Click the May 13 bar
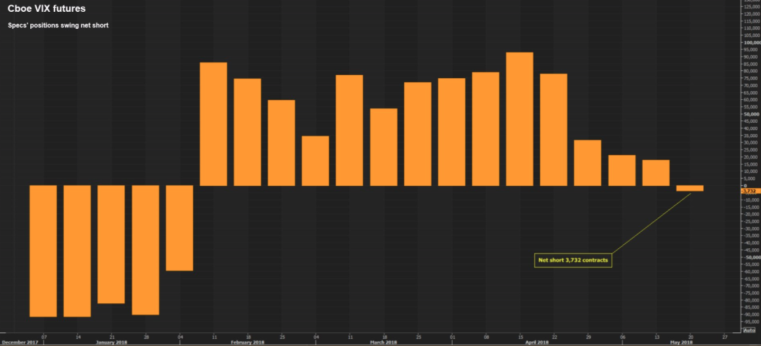This screenshot has width=761, height=346. tap(656, 173)
